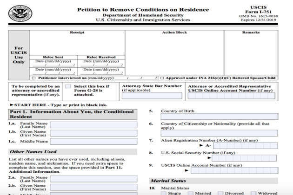Viewport: 293px width, 195px height.
Task: Click the Alien Registration Number field
Action: point(246,145)
